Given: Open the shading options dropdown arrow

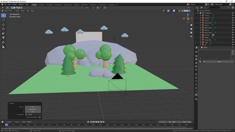Looking at the screenshot, I should (192, 11).
